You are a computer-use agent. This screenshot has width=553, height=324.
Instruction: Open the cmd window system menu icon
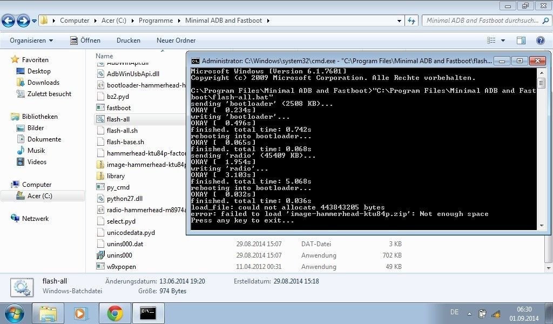(195, 61)
